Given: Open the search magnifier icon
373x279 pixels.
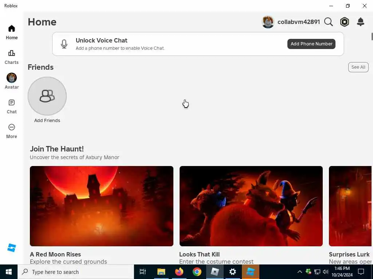Looking at the screenshot, I should pyautogui.click(x=329, y=22).
